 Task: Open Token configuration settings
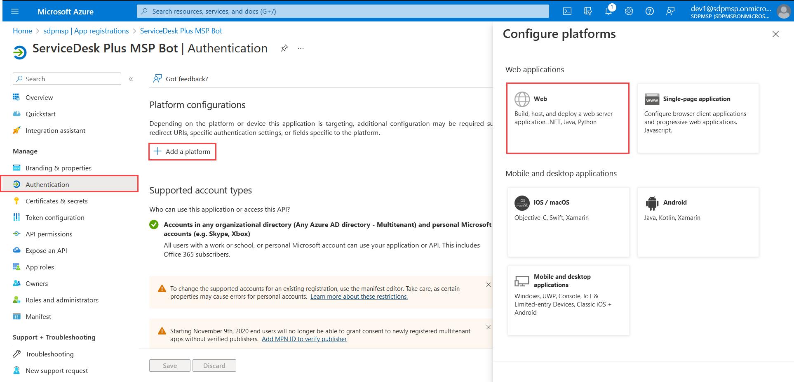(x=54, y=217)
